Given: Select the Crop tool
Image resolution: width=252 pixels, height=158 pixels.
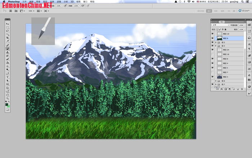Looking at the screenshot, I should (8, 38).
